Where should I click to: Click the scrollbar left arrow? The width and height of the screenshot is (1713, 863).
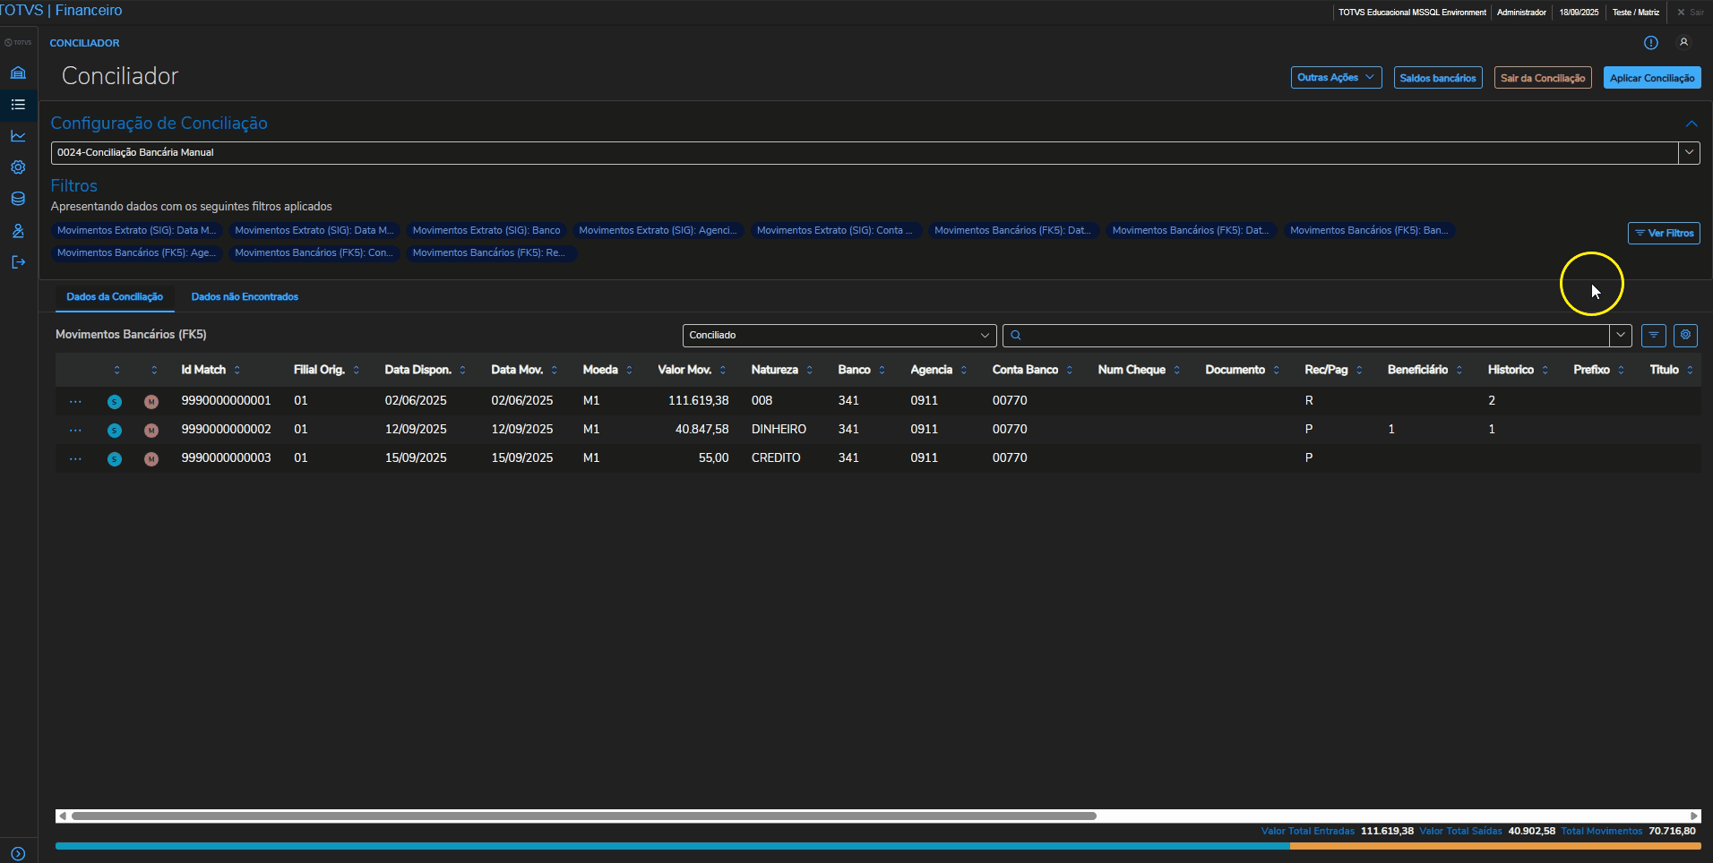62,816
